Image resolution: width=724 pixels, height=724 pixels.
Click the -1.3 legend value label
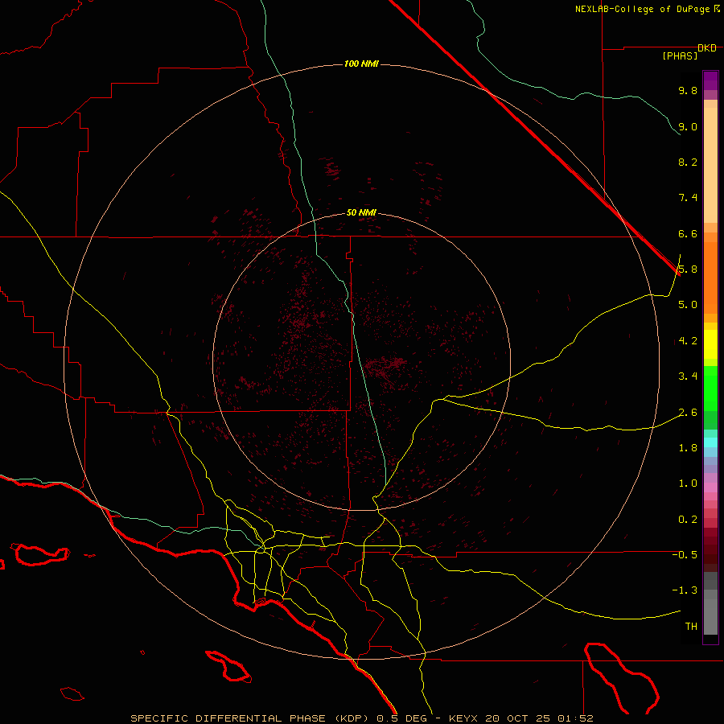685,590
